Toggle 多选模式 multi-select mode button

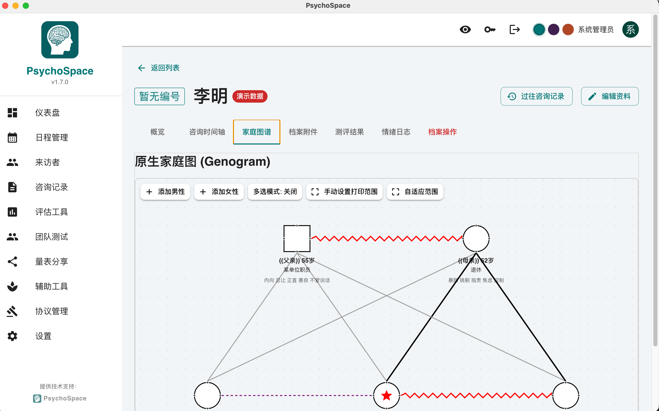[275, 192]
